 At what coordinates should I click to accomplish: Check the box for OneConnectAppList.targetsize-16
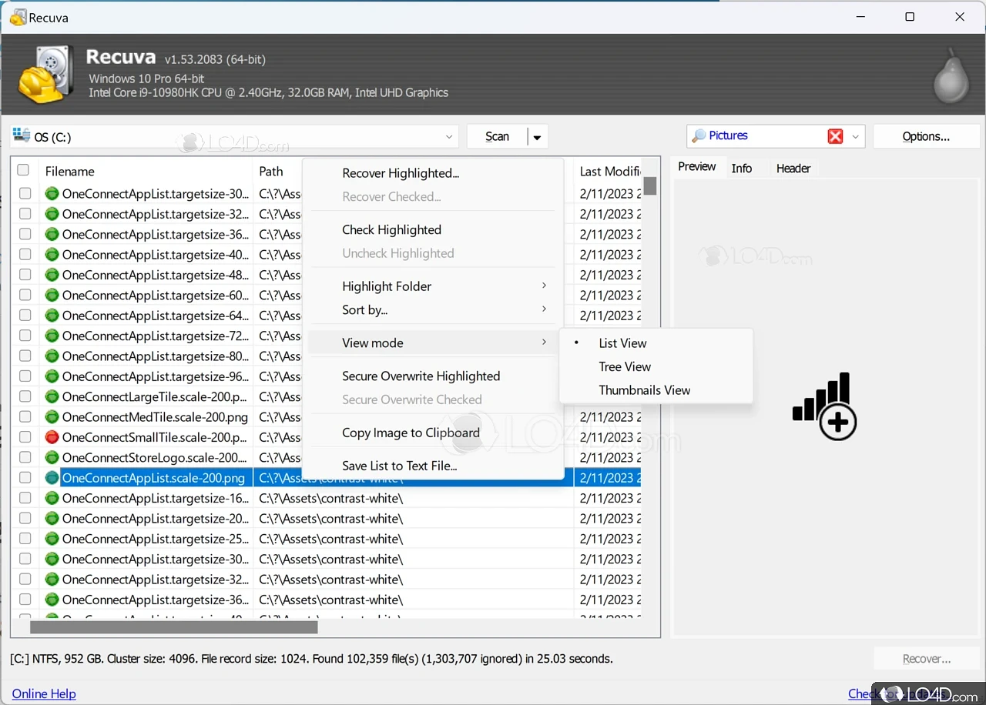(25, 498)
